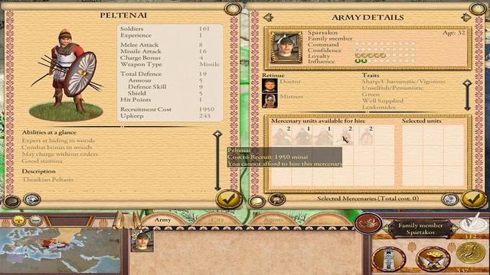Click the trait 'Green'
Image resolution: width=490 pixels, height=275 pixels.
371,95
